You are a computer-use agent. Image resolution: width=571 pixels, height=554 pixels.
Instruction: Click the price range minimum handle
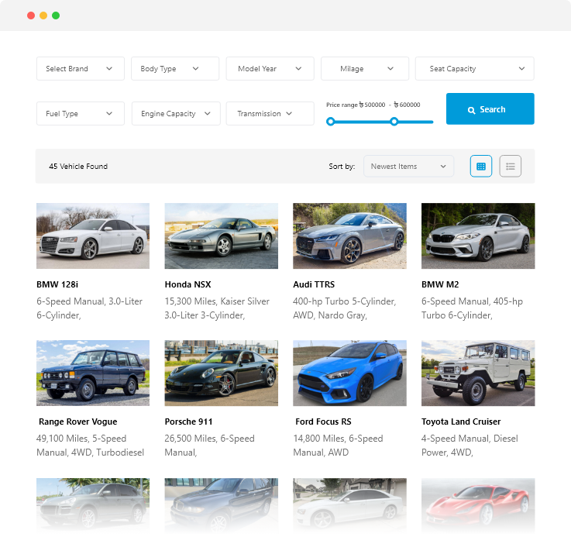click(330, 122)
